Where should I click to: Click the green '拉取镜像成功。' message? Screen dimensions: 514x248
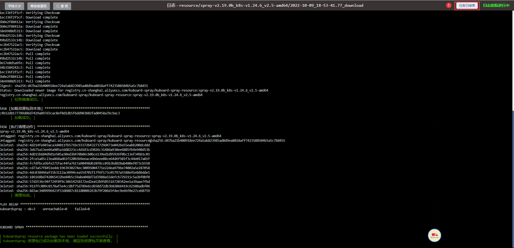click(27, 100)
